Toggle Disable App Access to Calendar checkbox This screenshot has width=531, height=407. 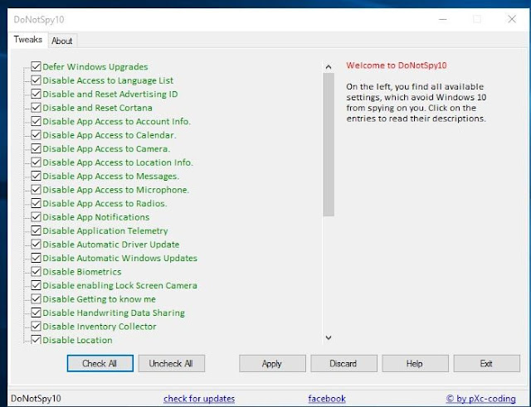pyautogui.click(x=36, y=134)
